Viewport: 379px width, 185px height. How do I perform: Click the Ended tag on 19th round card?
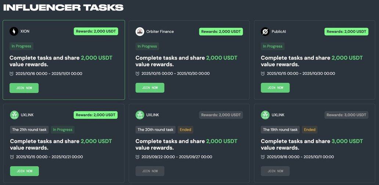310,129
